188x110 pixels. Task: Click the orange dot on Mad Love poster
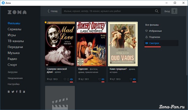(x=46, y=22)
